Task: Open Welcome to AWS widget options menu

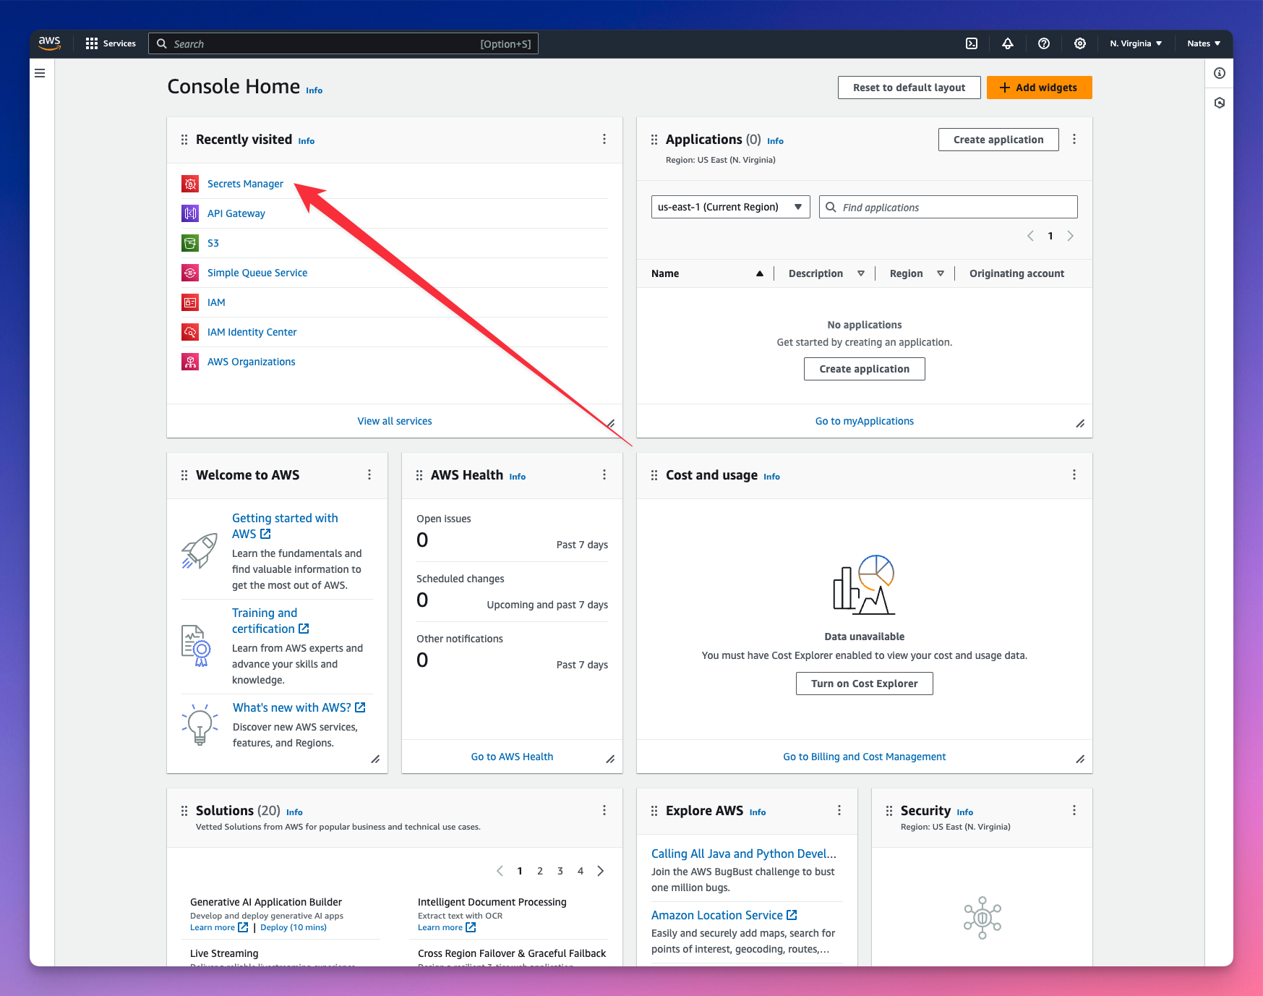Action: coord(369,474)
